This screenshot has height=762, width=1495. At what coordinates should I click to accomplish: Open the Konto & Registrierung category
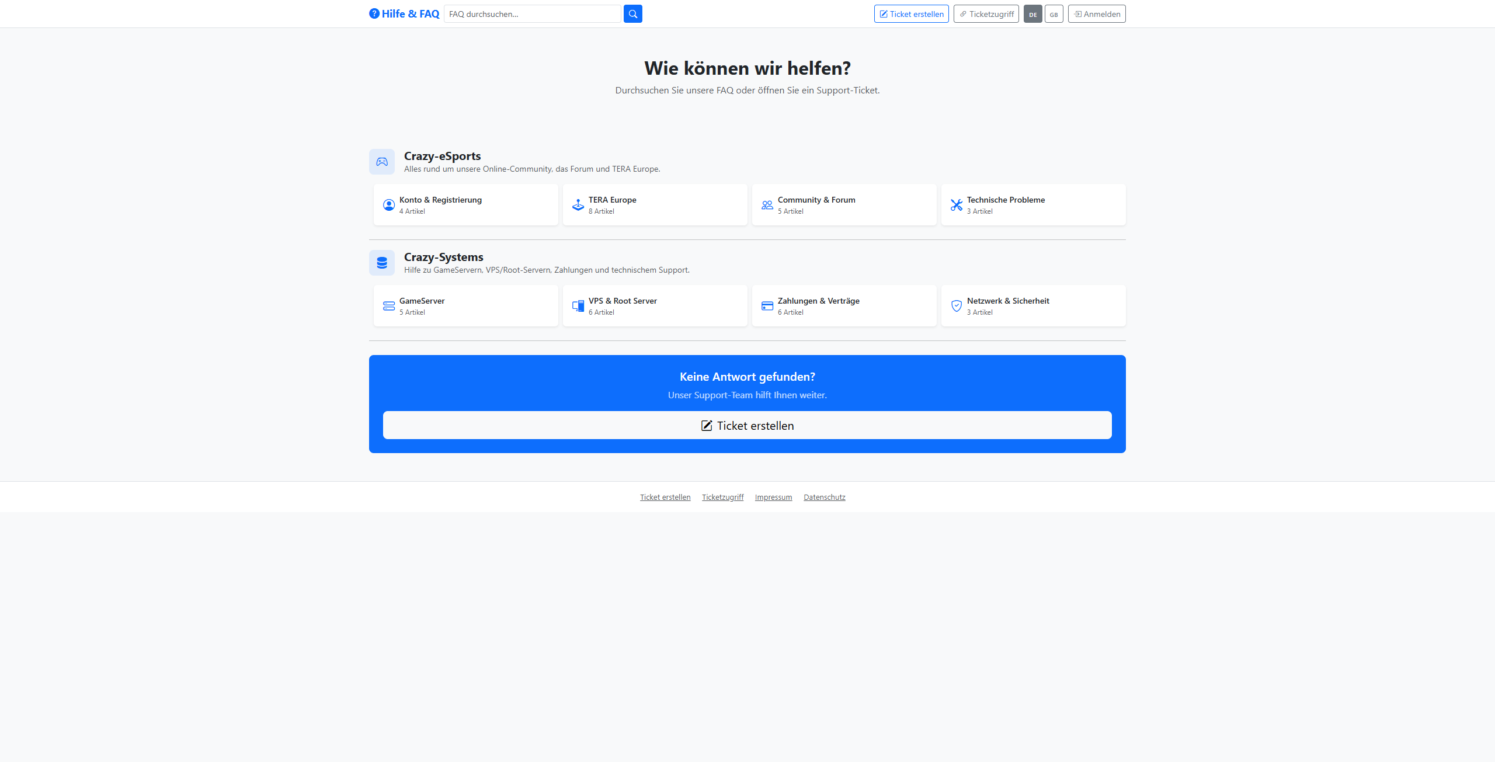click(466, 205)
